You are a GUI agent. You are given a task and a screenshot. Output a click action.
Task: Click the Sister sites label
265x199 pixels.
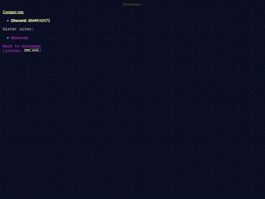18,29
